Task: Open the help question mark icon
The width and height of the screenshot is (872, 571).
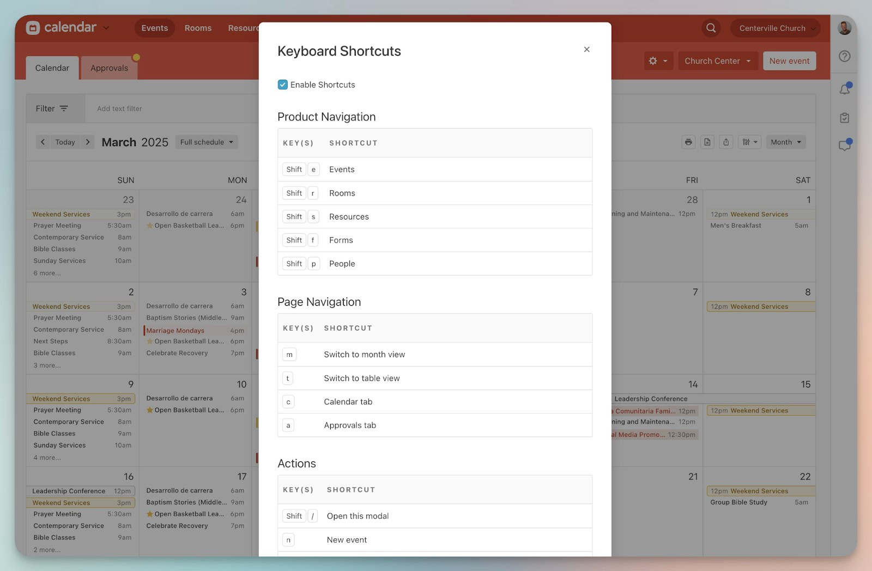Action: point(844,57)
